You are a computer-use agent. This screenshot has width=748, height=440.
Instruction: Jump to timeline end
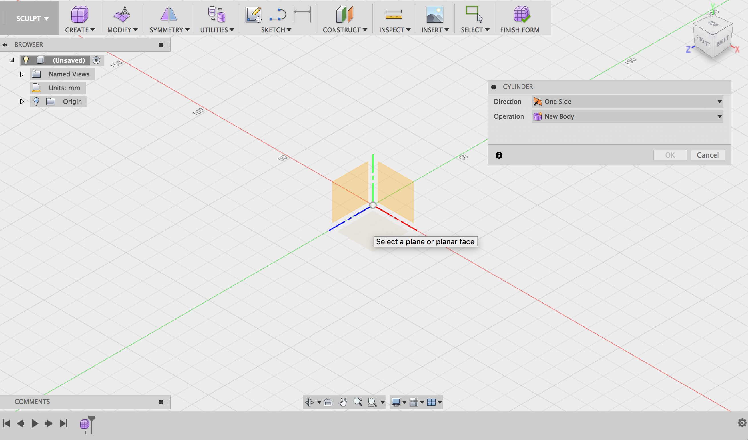63,423
